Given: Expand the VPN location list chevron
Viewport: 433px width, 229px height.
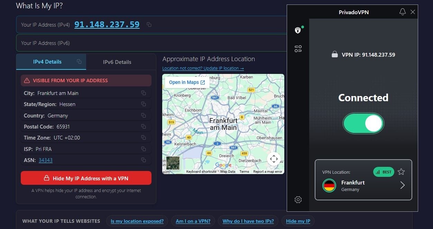Looking at the screenshot, I should click(402, 185).
